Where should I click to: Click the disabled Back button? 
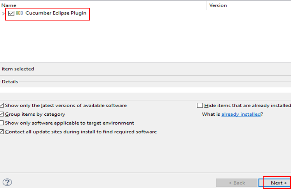236,183
